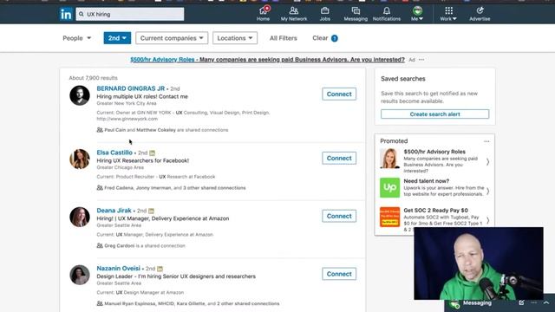Image resolution: width=555 pixels, height=312 pixels.
Task: Expand the Locations filter
Action: click(x=235, y=38)
